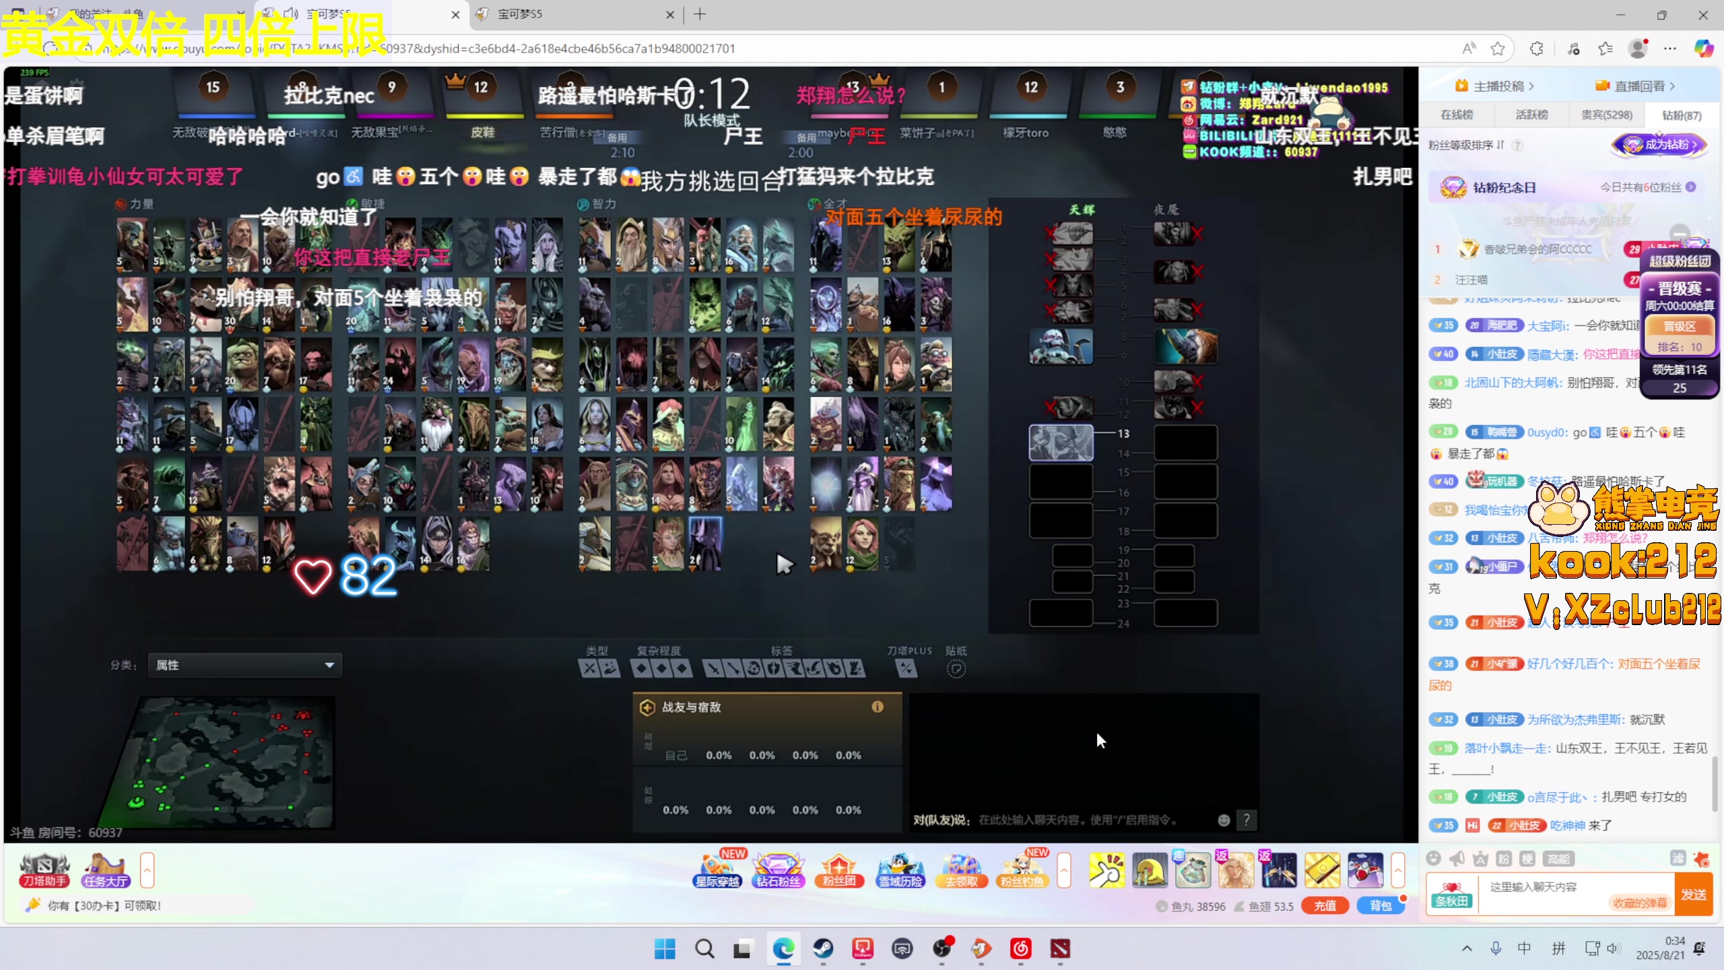Click the ranged attack type filter
Viewport: 1724px width, 970px height.
(609, 669)
